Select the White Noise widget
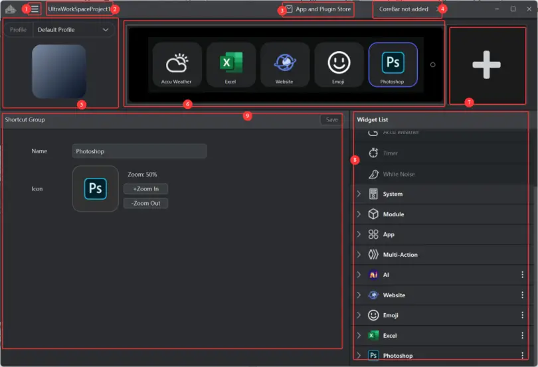This screenshot has width=538, height=367. pos(441,175)
